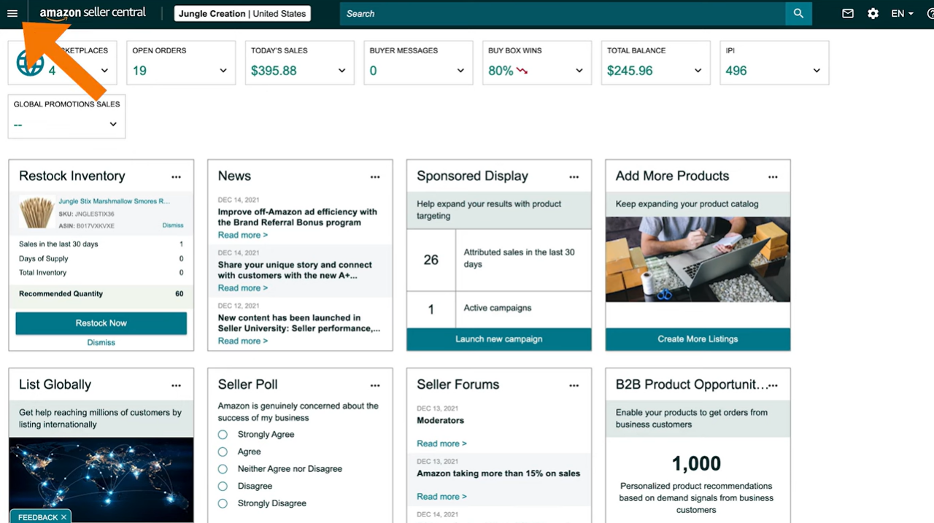Click the Add More Products laptop photo

click(x=698, y=260)
